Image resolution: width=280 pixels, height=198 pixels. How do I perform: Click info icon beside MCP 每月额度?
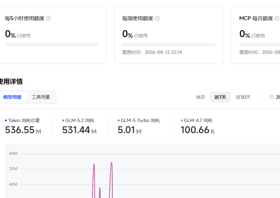(277, 18)
